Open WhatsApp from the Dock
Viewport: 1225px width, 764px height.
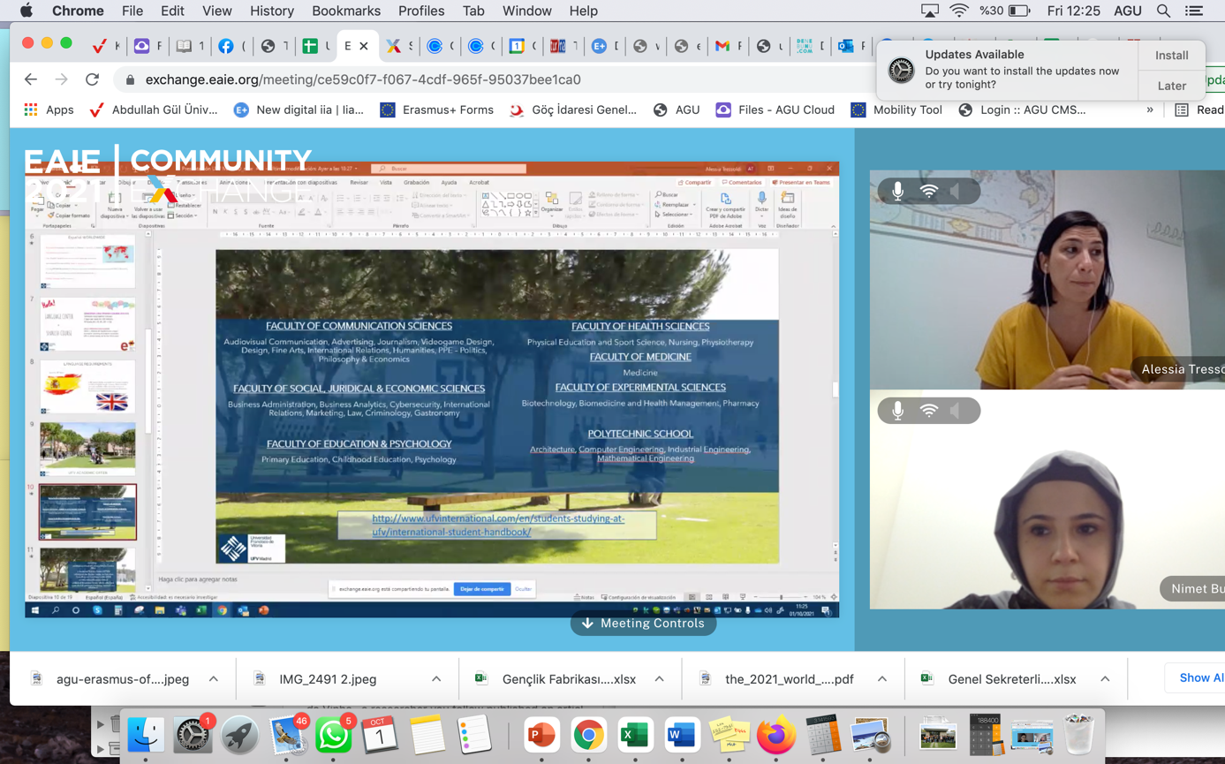pyautogui.click(x=333, y=735)
